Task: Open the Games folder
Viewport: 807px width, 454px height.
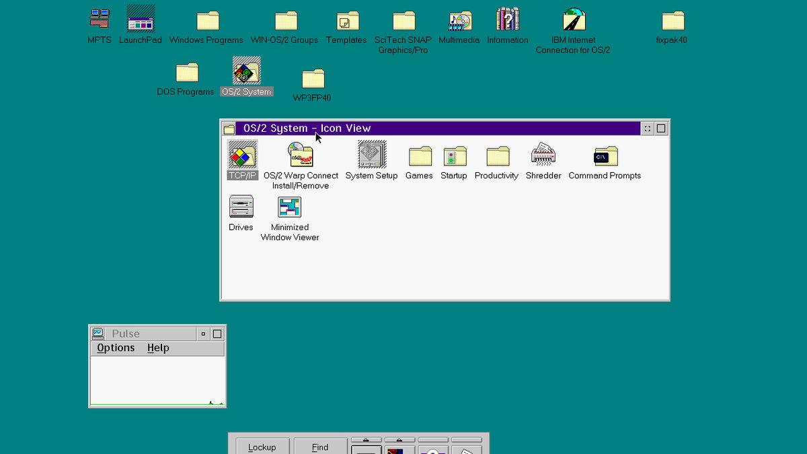Action: click(x=419, y=157)
